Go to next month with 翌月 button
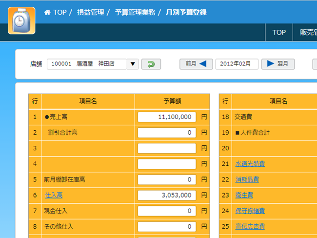Image resolution: width=317 pixels, height=238 pixels. 278,64
